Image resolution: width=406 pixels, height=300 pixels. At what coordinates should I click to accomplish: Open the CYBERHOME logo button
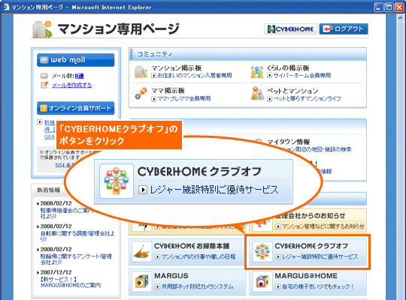290,29
